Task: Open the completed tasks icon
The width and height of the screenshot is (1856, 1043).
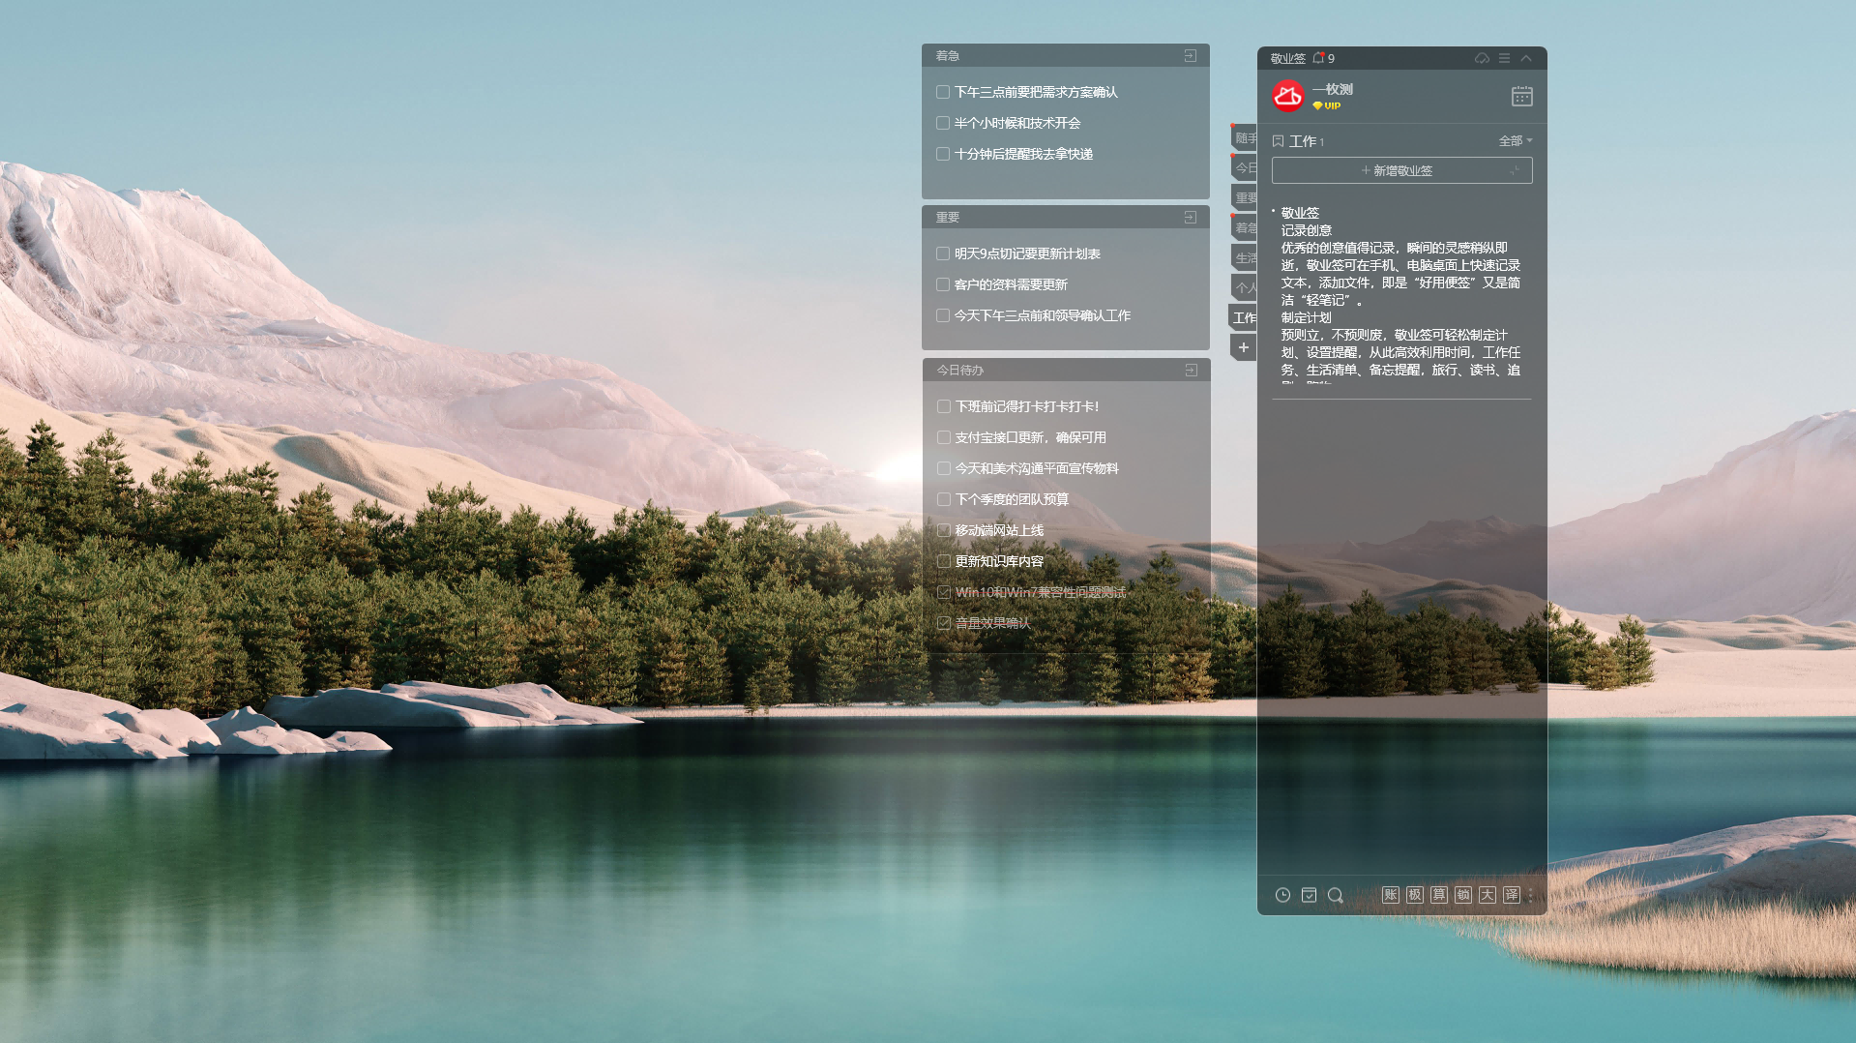Action: click(1309, 895)
